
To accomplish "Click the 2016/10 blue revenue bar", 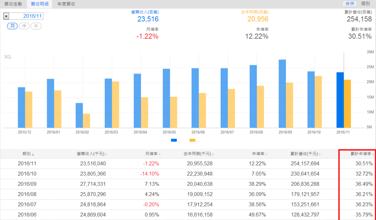I will [x=311, y=100].
